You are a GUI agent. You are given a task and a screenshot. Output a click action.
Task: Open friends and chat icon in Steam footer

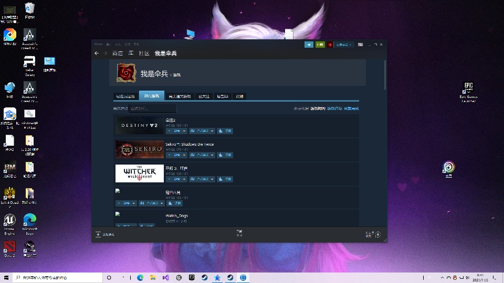click(378, 235)
